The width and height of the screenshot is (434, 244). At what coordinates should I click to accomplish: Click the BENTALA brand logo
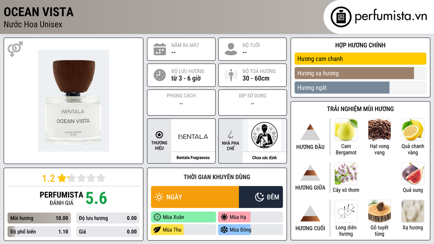[x=193, y=136]
